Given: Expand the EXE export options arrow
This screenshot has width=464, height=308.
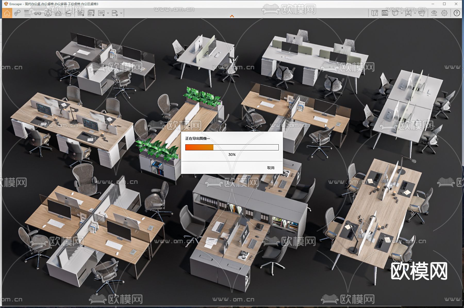Looking at the screenshot, I should click(x=121, y=13).
